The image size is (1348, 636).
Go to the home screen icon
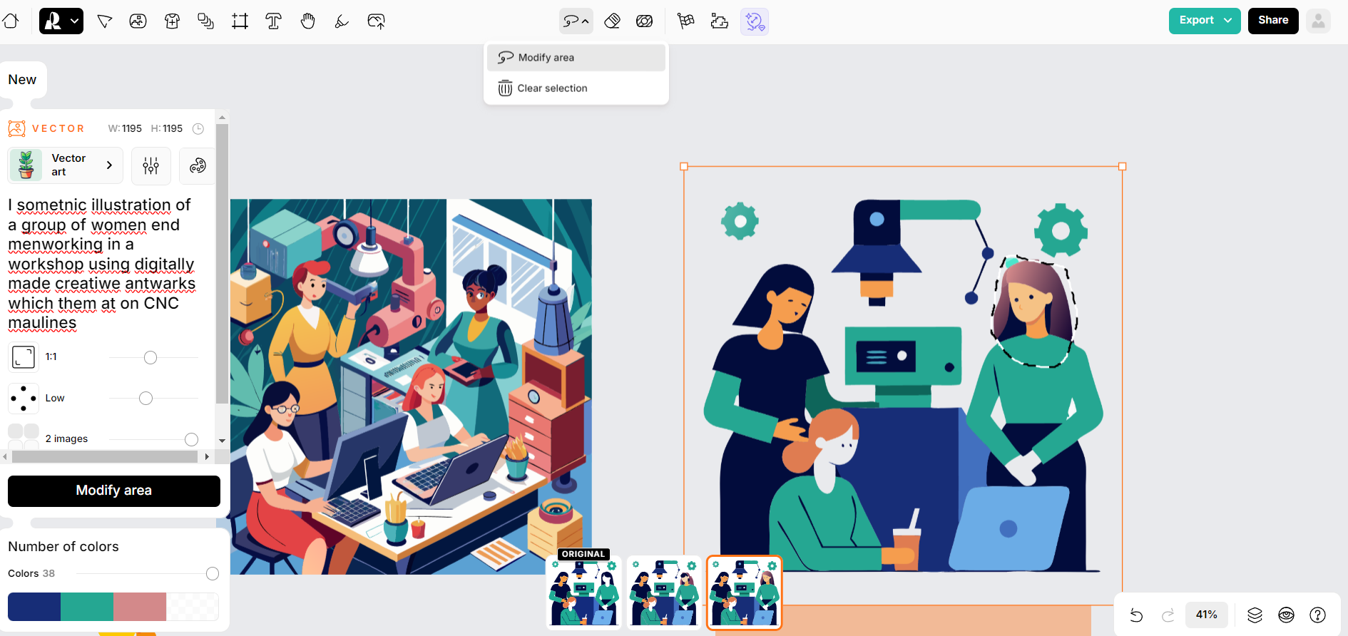(11, 21)
